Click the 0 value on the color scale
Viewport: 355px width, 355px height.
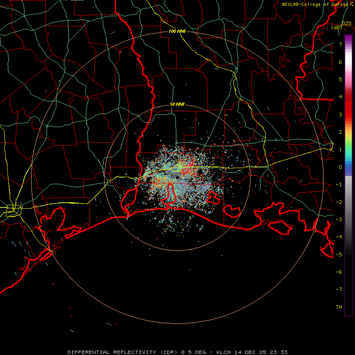tap(340, 167)
